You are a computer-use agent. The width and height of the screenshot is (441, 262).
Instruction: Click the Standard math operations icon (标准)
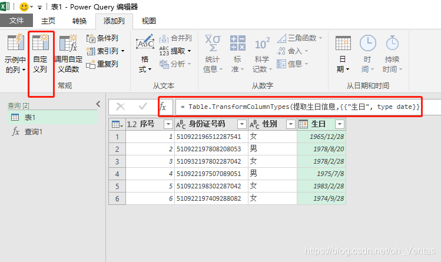point(237,44)
